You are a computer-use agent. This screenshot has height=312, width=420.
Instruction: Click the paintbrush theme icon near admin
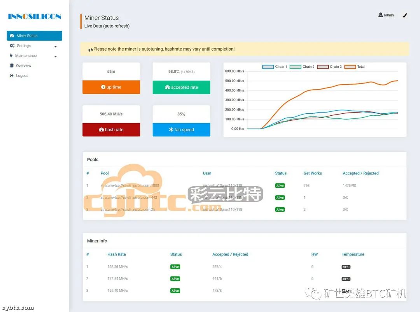(x=405, y=16)
